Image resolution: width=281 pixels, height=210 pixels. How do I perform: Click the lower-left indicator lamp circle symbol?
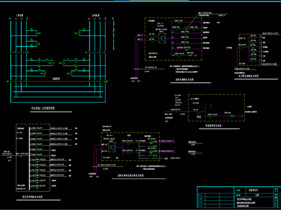tap(45, 73)
